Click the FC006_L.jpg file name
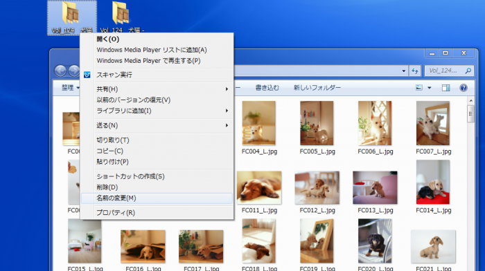Screen dimensions: 485x271 click(x=376, y=151)
